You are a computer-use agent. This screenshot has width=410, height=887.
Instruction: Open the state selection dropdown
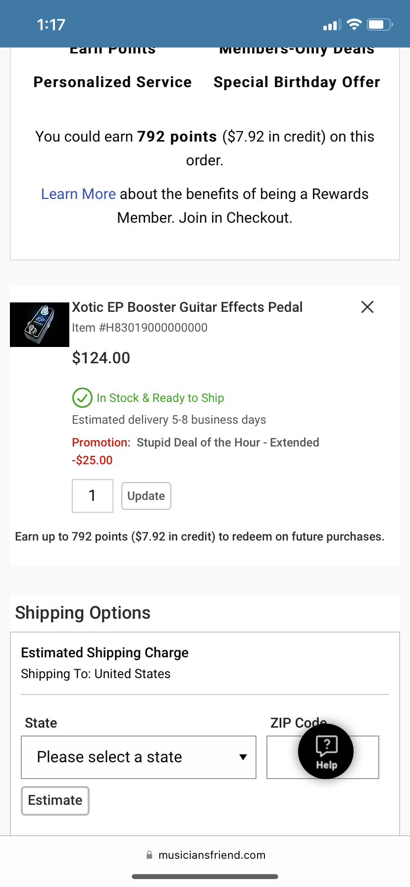click(138, 757)
